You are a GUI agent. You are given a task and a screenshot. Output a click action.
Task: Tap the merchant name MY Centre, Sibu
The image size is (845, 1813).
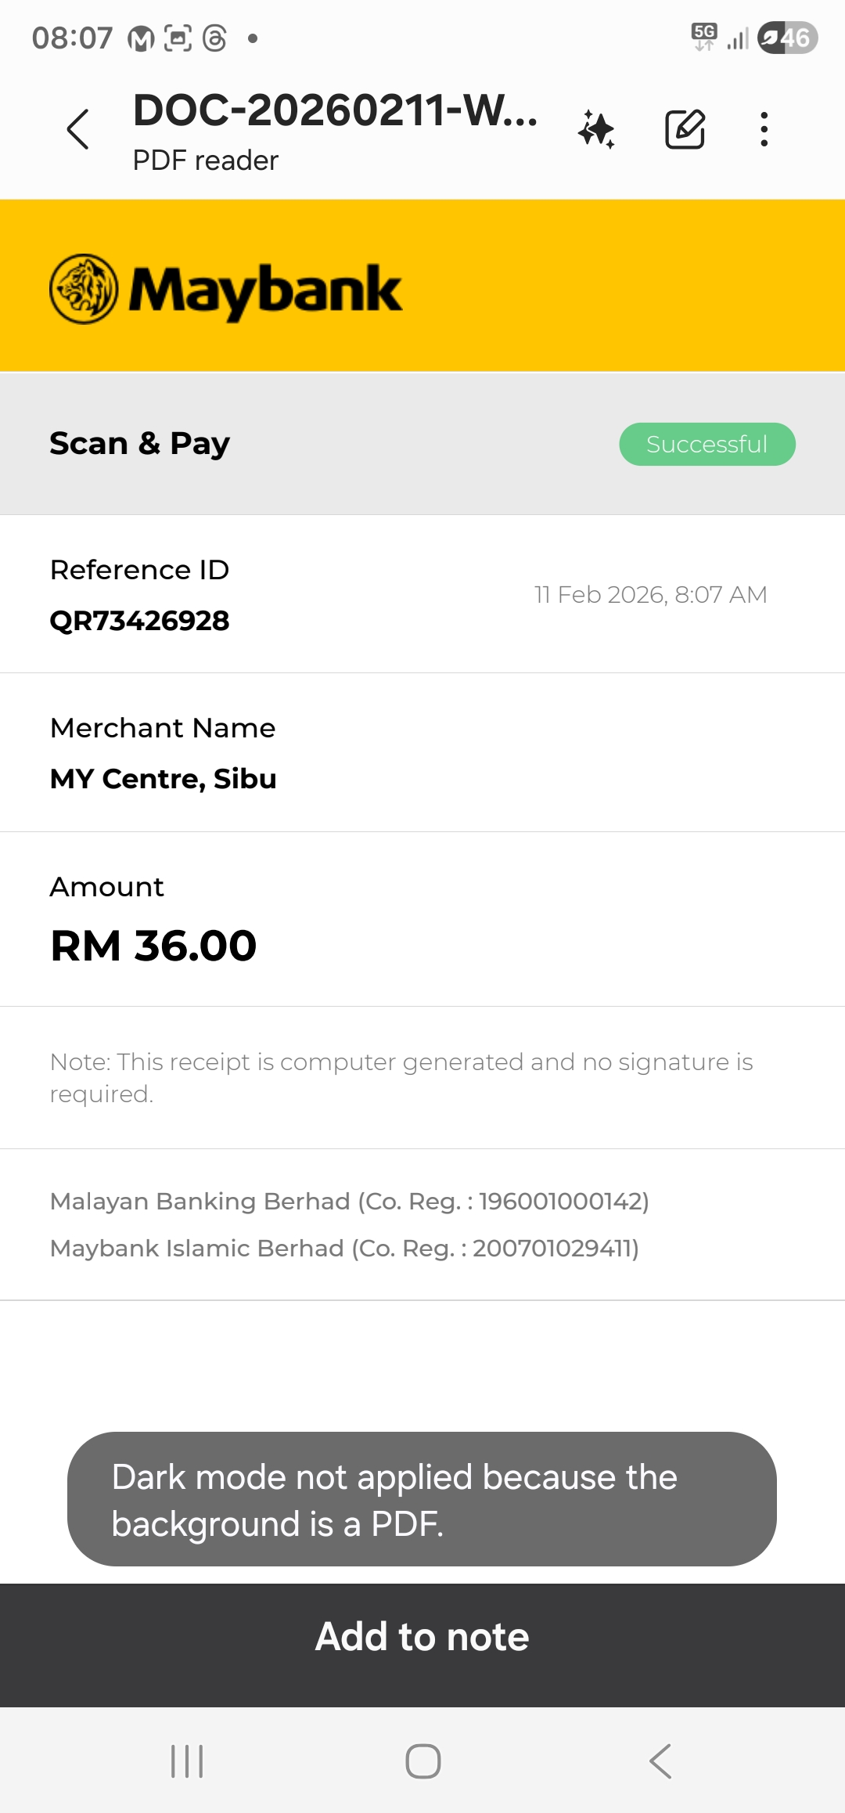click(163, 779)
